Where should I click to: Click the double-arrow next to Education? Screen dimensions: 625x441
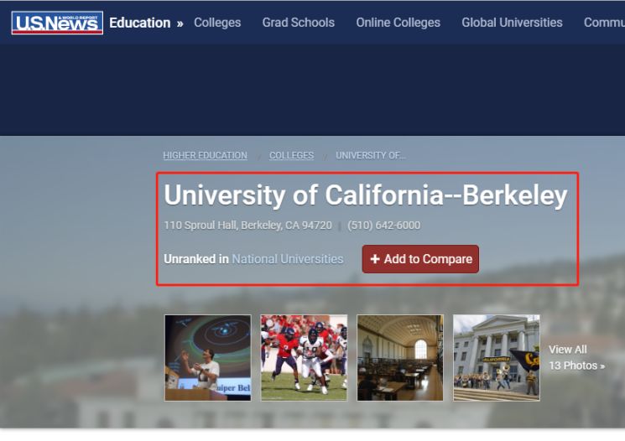click(180, 23)
